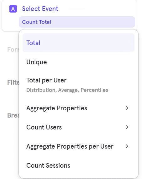Click the partially hidden Filter label

13,82
